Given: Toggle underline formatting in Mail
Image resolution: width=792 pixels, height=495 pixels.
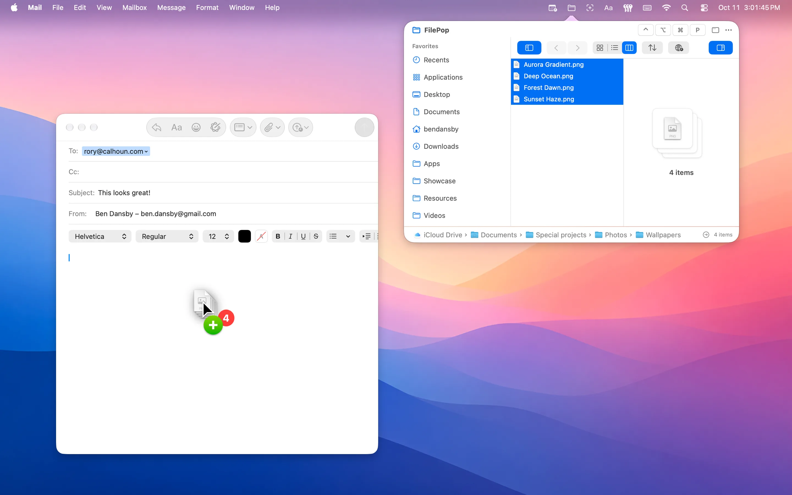Looking at the screenshot, I should 303,237.
